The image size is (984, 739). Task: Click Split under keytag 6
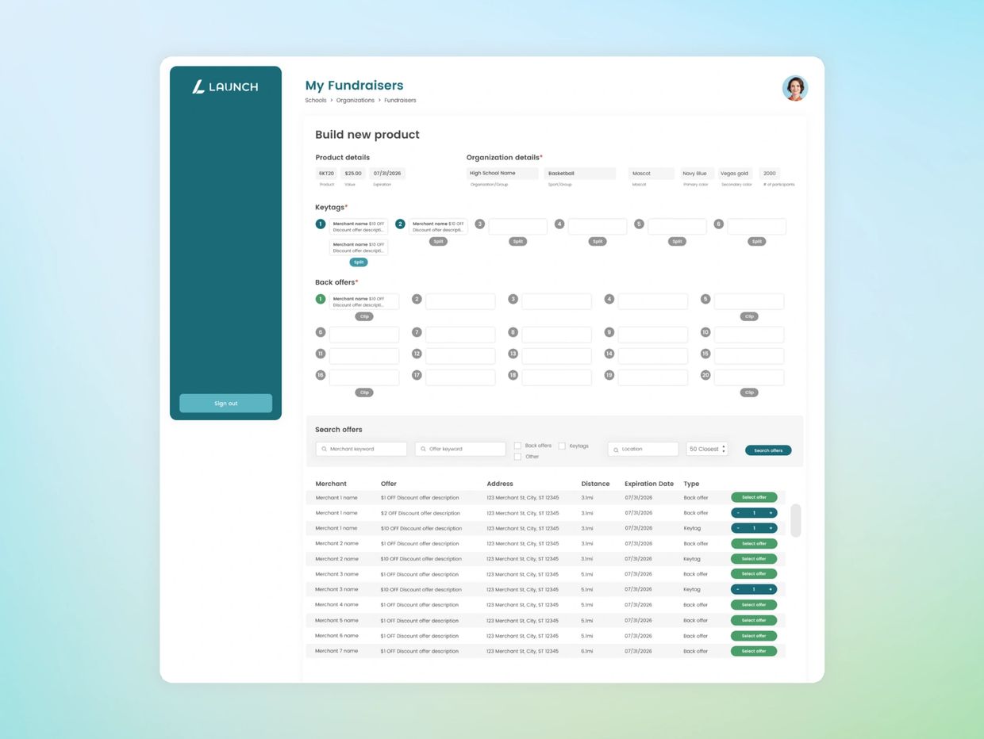click(757, 241)
